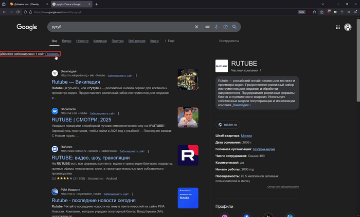Open the Google apps grid
Screen dimensions: 360x217
point(338,27)
